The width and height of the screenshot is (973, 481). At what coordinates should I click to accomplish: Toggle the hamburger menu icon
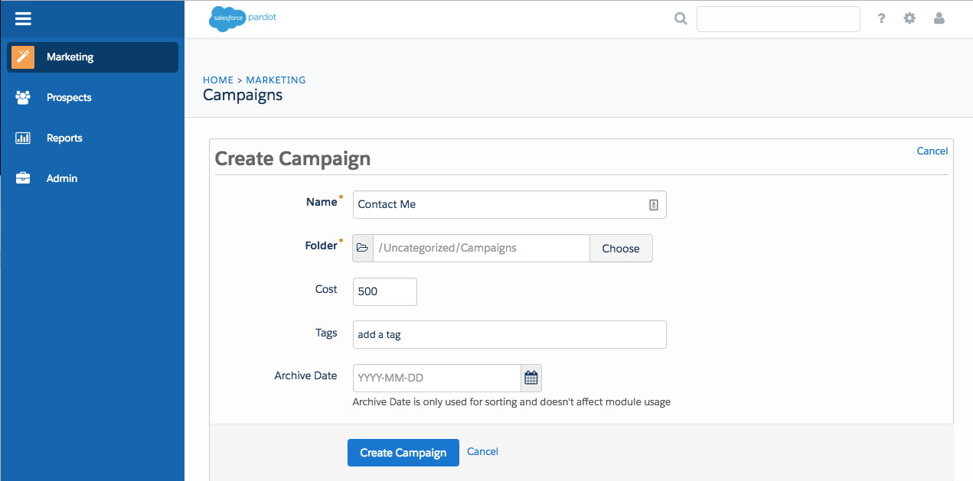(x=23, y=18)
